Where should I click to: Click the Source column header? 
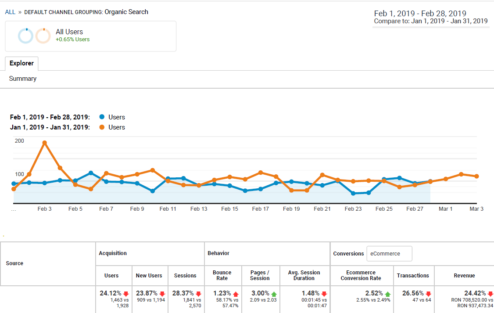pos(14,263)
